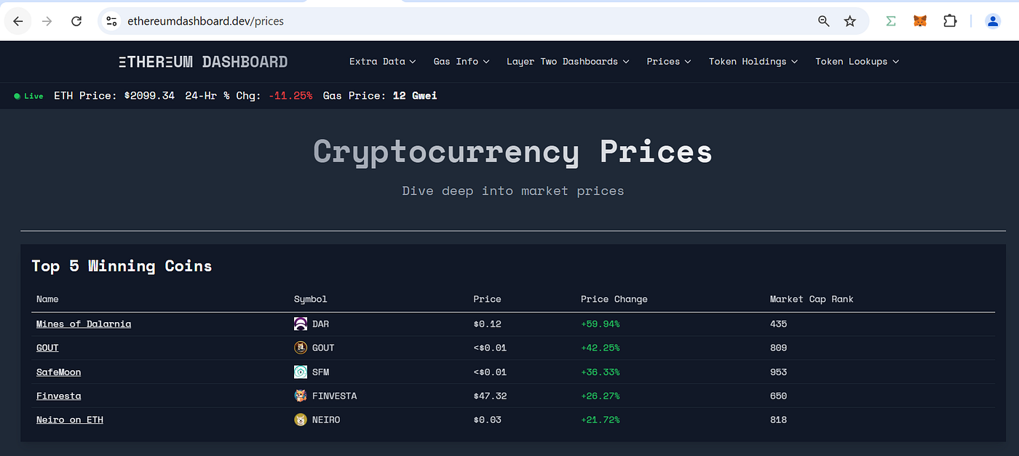Click the Price Change column header
1019x456 pixels.
pos(614,299)
